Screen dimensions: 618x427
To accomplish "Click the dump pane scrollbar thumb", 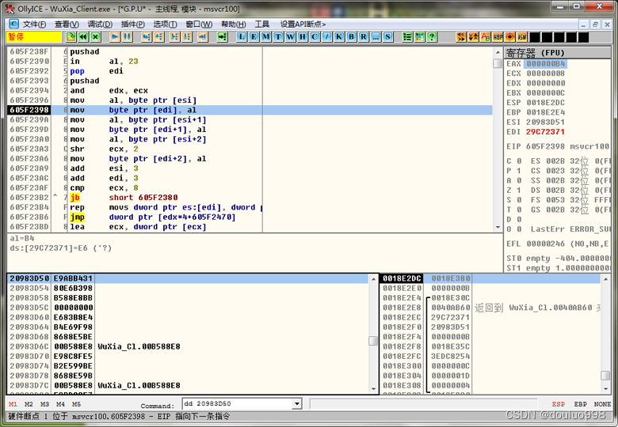I will click(373, 341).
